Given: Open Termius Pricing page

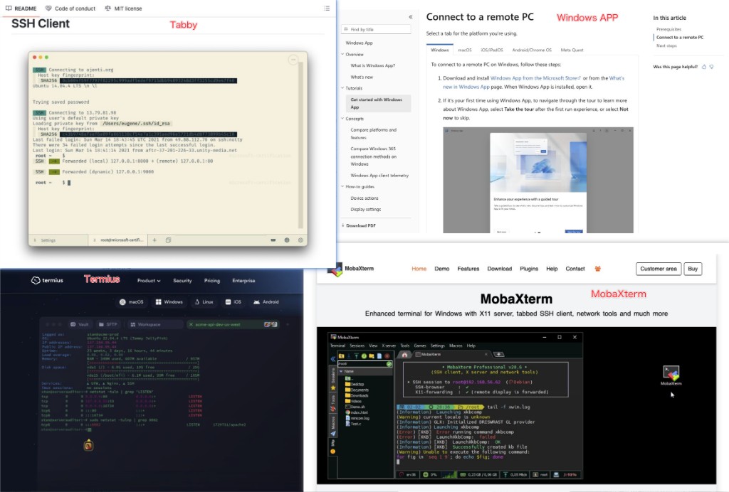Looking at the screenshot, I should [212, 280].
